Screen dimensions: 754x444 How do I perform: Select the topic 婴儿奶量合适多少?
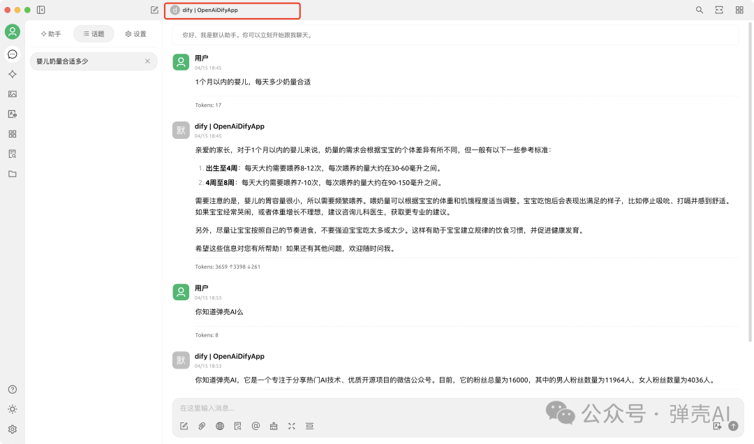point(94,61)
